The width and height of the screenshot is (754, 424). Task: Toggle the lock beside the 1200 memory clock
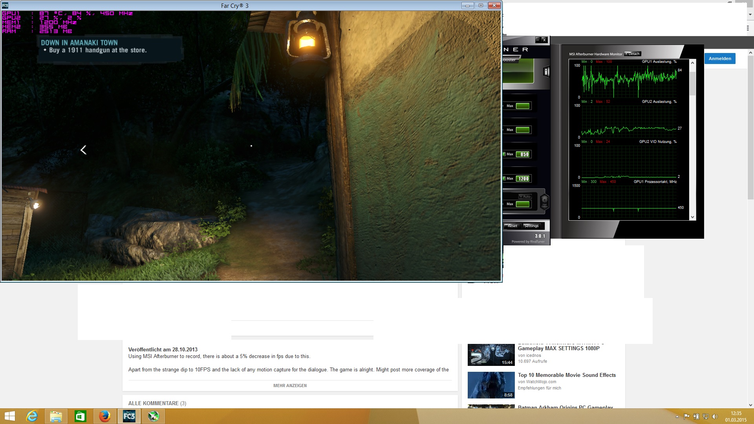(x=504, y=178)
